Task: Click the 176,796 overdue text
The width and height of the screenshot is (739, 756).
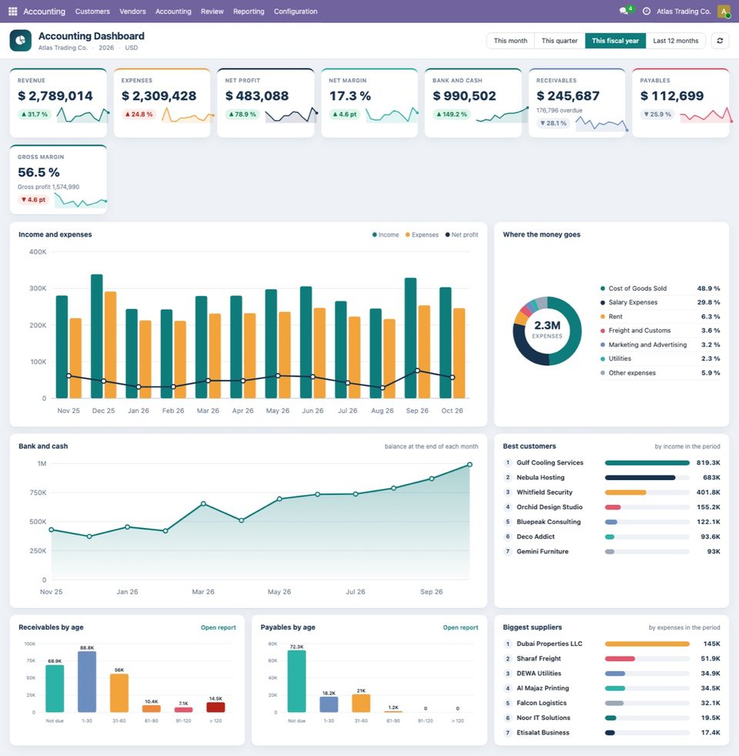Action: click(560, 110)
